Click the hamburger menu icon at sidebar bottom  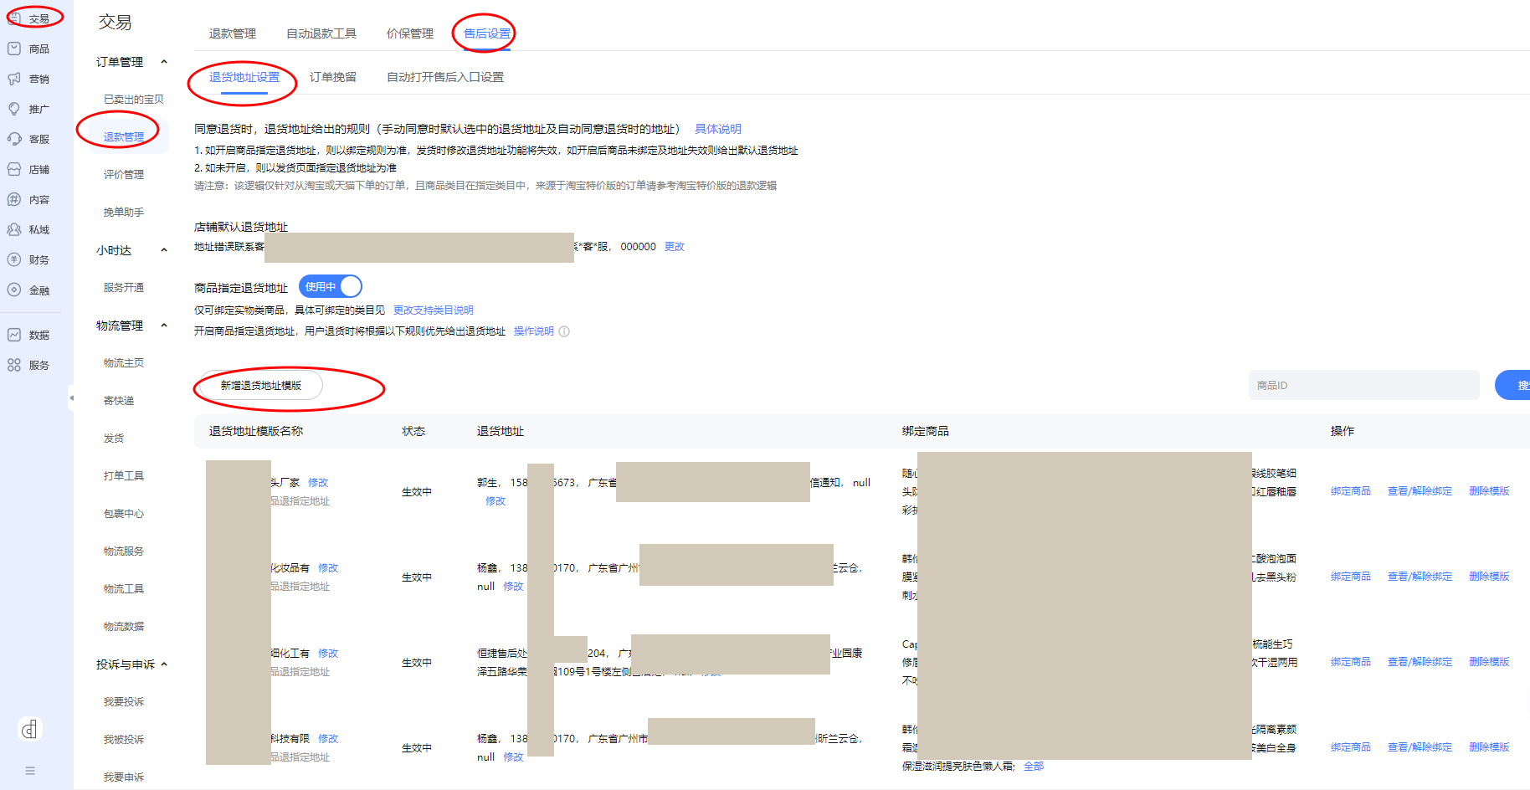30,771
